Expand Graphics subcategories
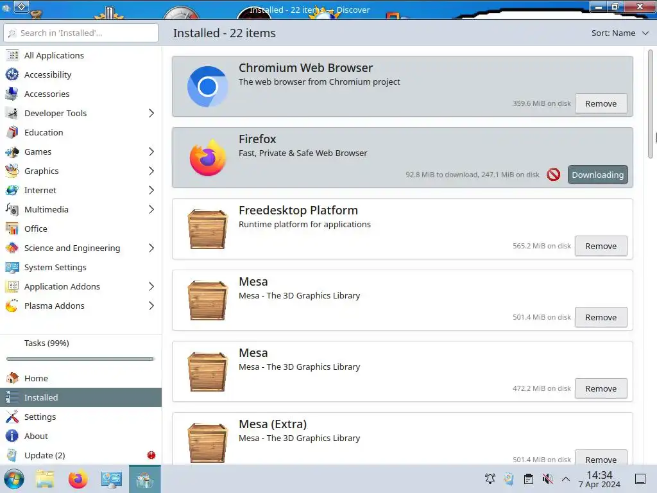Image resolution: width=657 pixels, height=493 pixels. pyautogui.click(x=151, y=171)
